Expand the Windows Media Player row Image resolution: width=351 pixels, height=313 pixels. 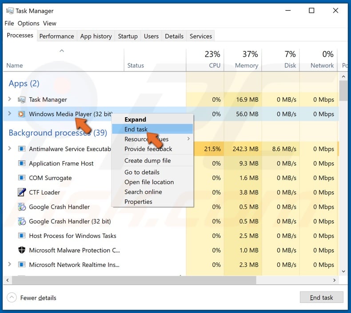point(9,113)
